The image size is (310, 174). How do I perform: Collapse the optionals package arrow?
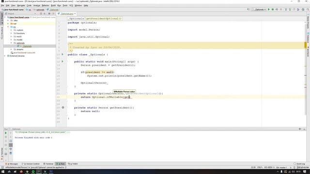[x=11, y=43]
